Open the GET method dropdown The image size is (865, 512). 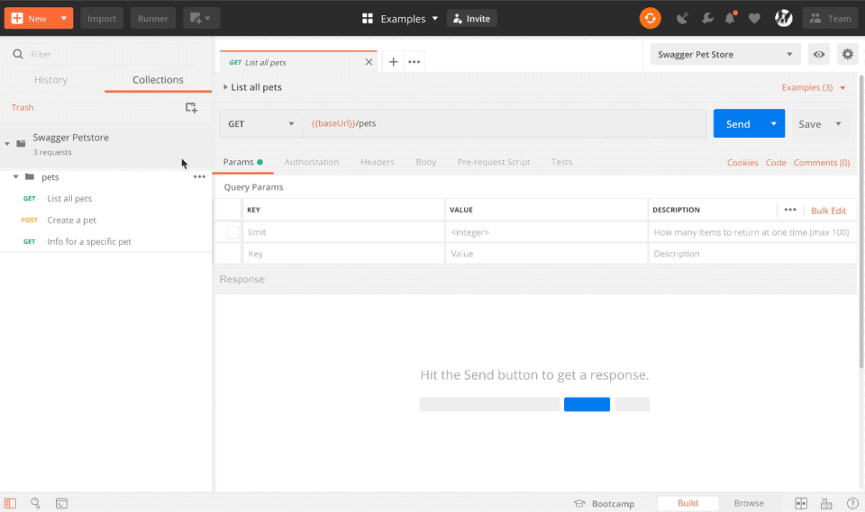[261, 123]
